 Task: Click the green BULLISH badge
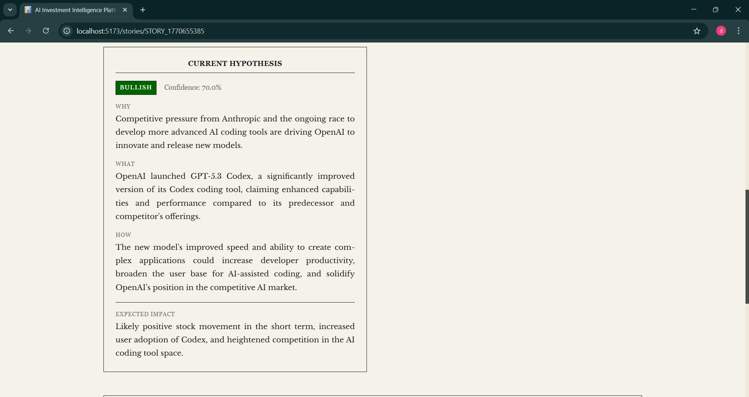point(136,87)
